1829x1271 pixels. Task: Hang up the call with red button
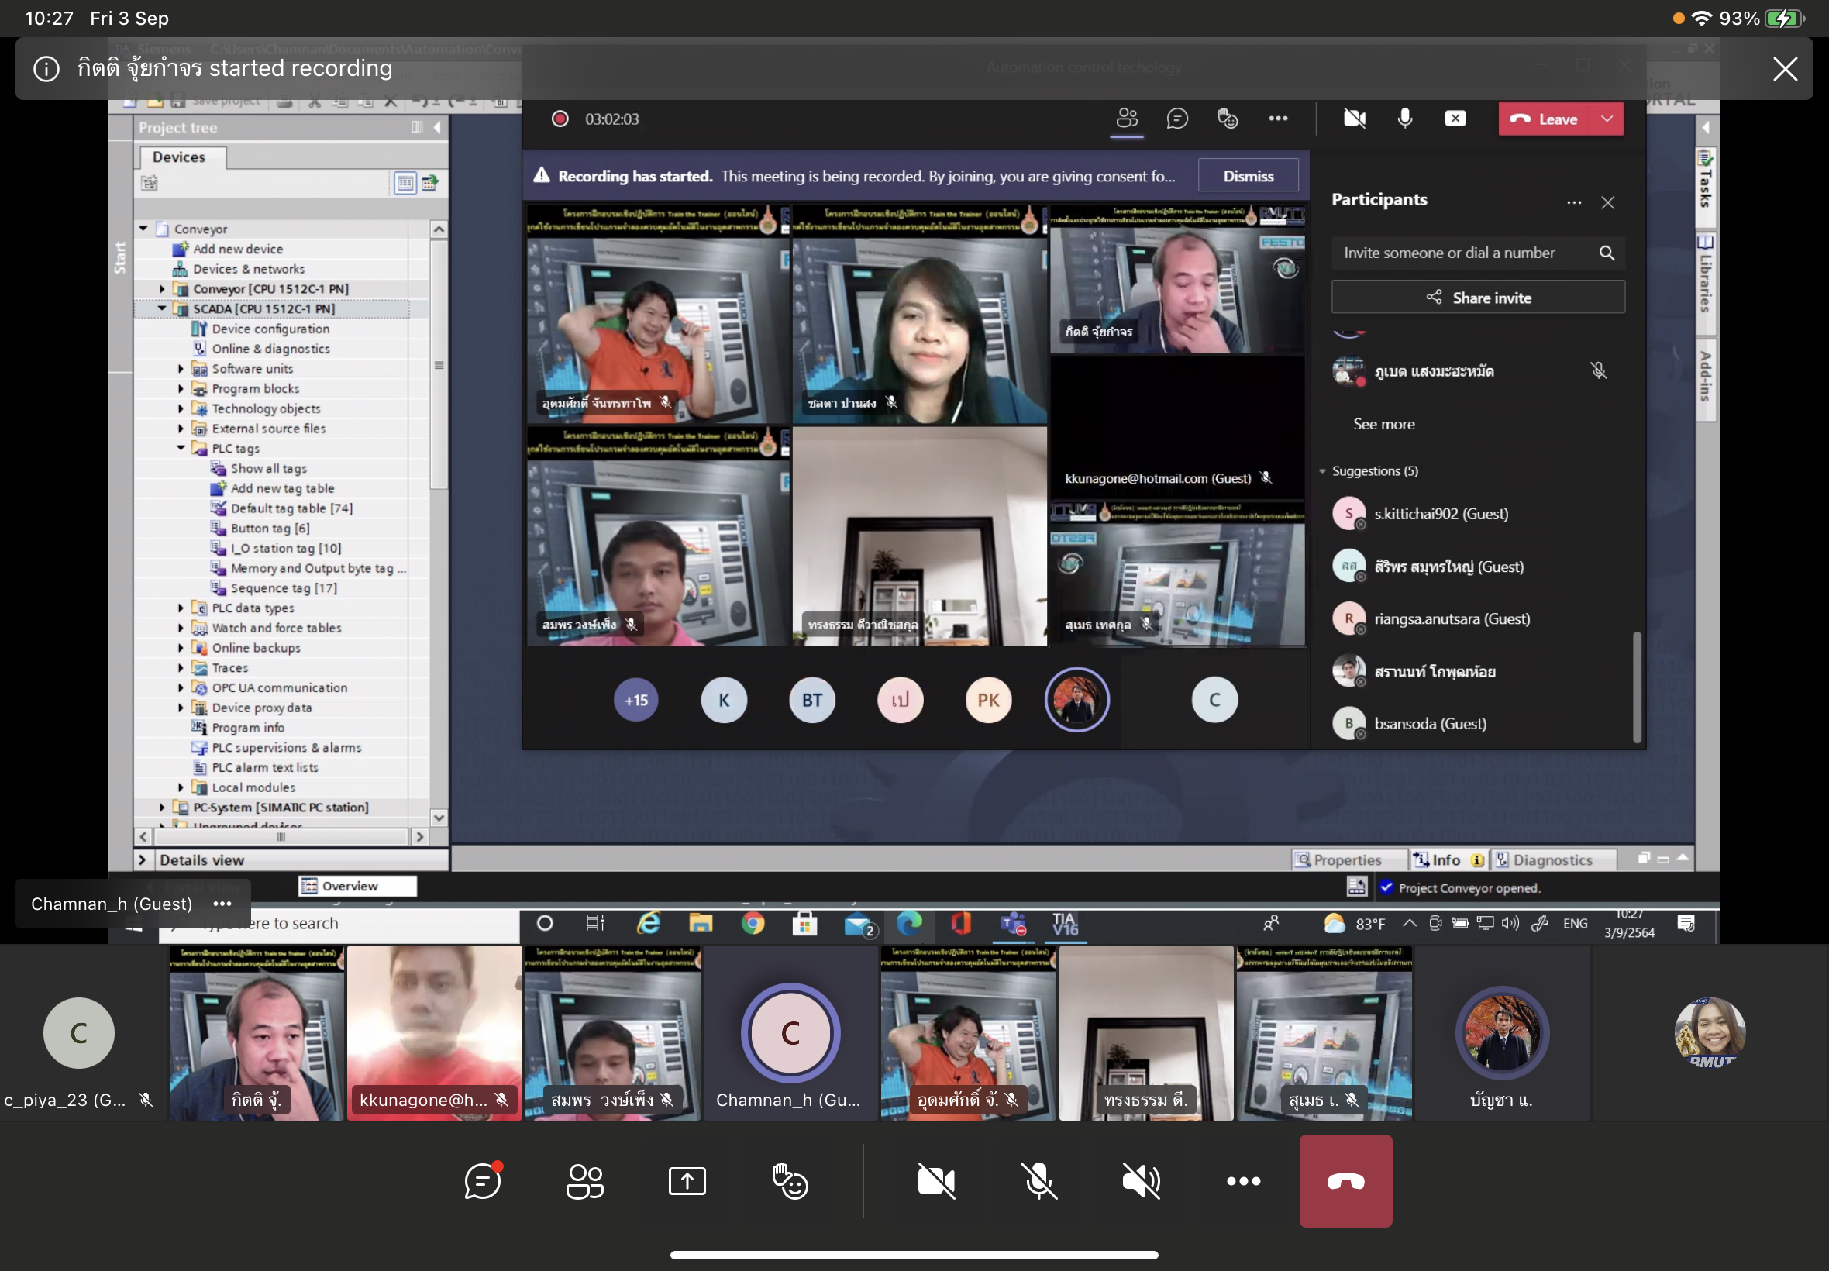tap(1345, 1181)
